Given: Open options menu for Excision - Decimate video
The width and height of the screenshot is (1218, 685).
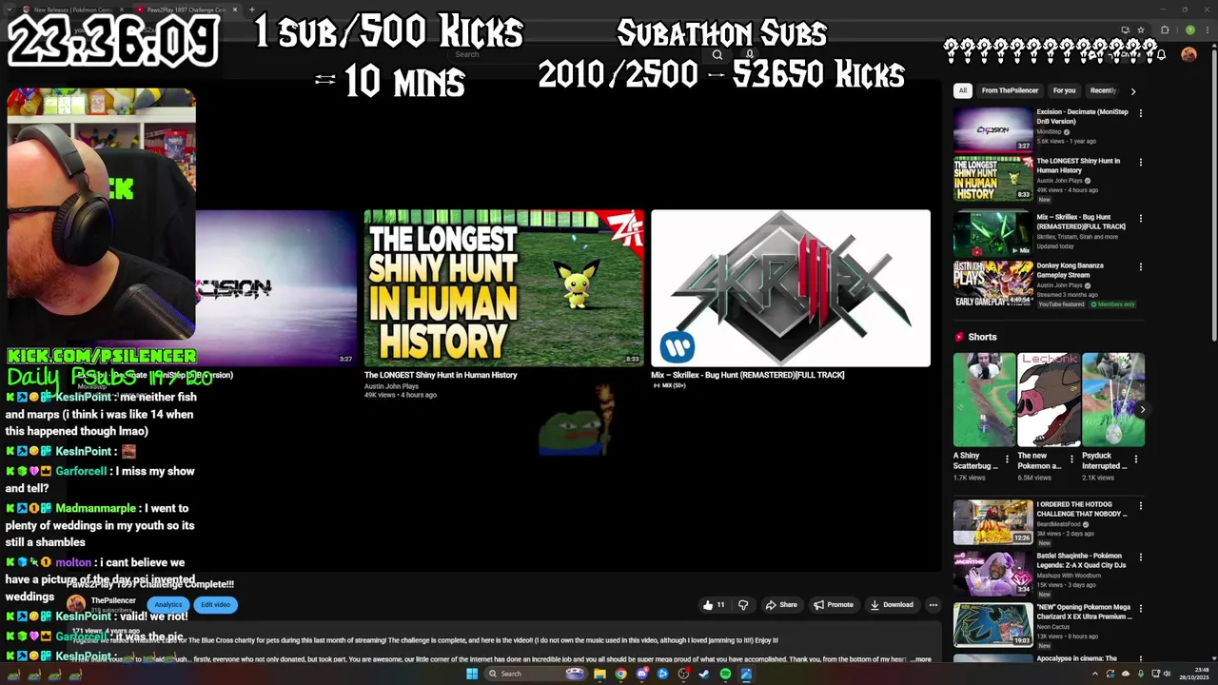Looking at the screenshot, I should [x=1140, y=113].
